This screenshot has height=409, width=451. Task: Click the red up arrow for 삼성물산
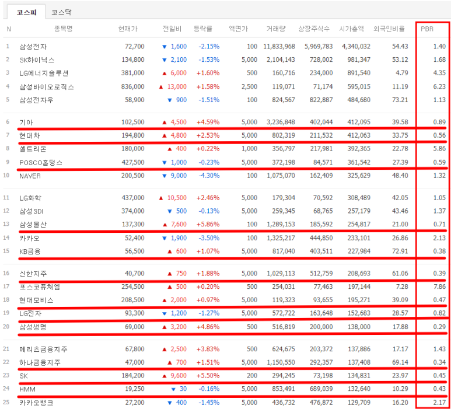point(165,225)
